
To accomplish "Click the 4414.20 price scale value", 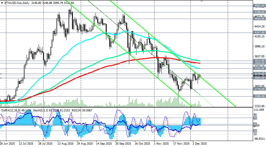I will [x=260, y=27].
